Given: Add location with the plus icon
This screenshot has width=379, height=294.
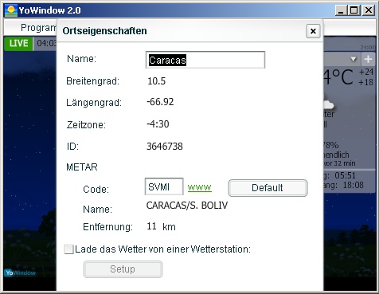Looking at the screenshot, I should 368,59.
